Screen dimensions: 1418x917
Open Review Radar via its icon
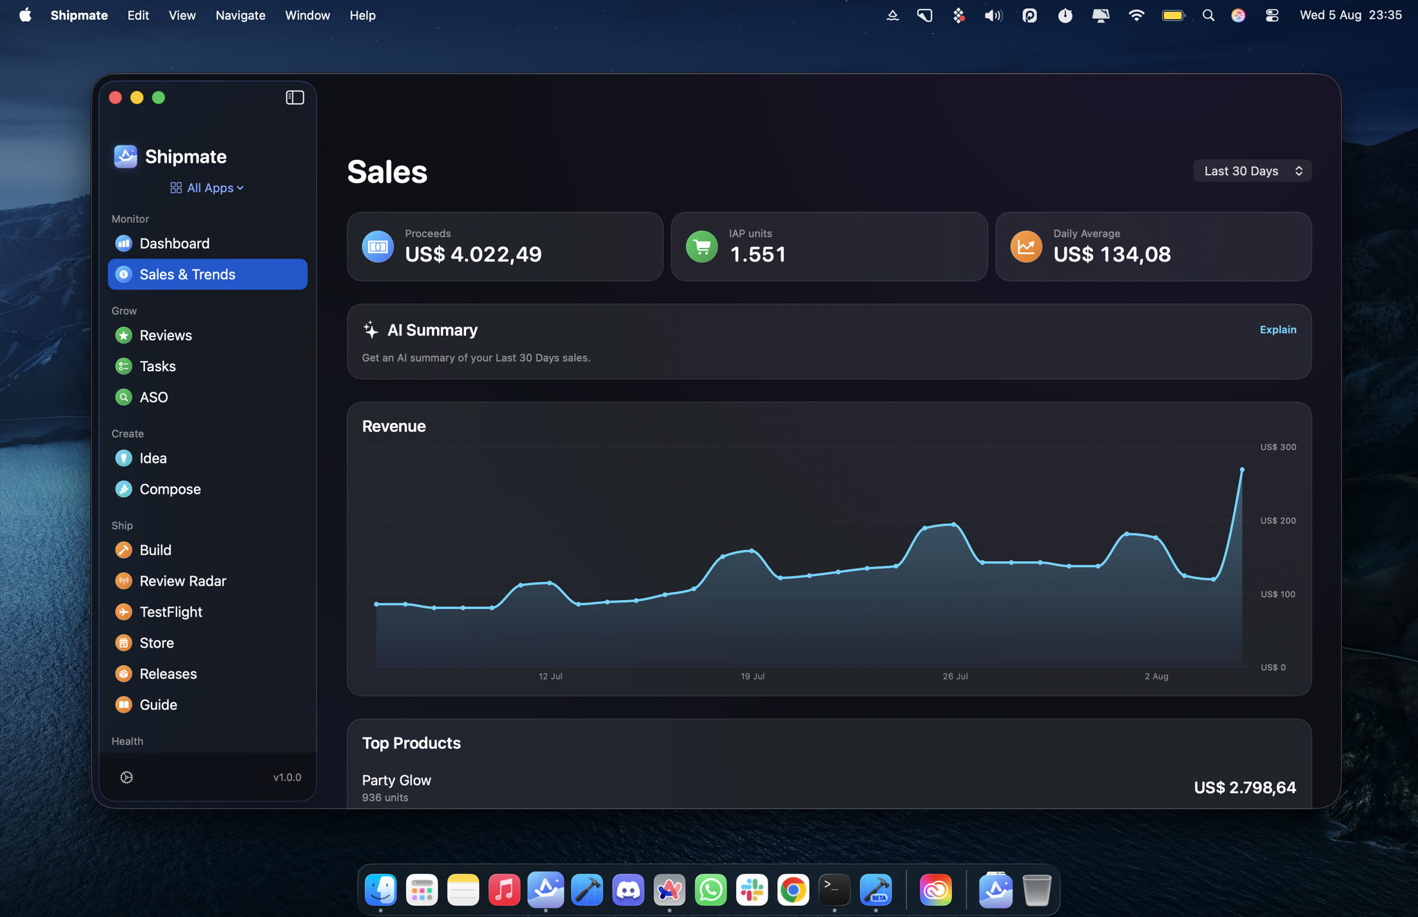click(123, 581)
